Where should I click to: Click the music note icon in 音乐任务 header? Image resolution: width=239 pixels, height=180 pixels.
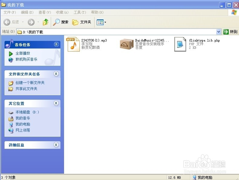tap(9, 43)
